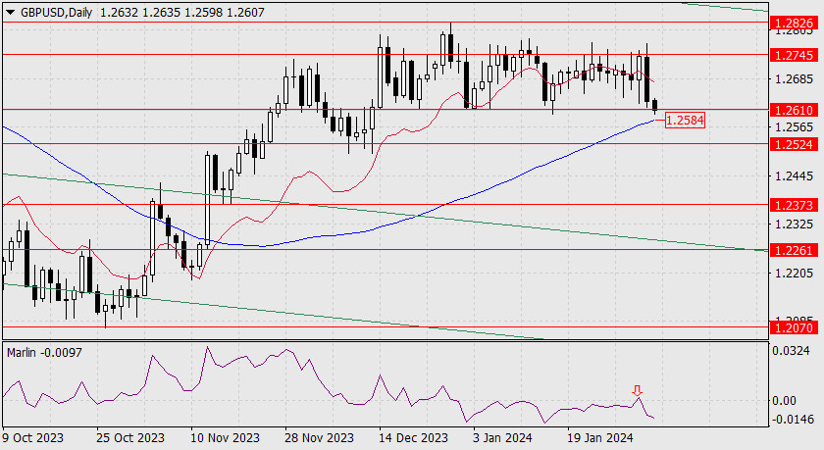Select the 1.2524 price level label

point(794,144)
